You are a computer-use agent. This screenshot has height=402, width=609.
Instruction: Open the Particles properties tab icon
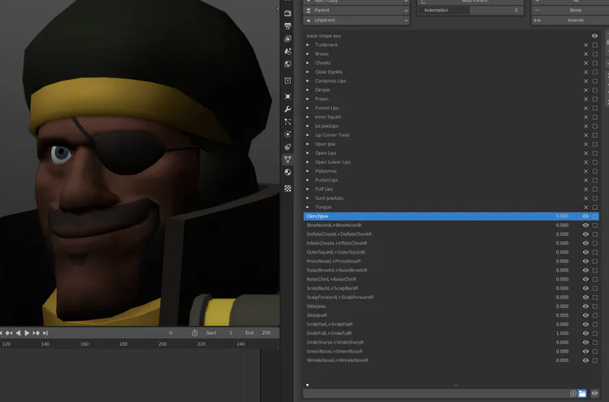click(x=287, y=122)
